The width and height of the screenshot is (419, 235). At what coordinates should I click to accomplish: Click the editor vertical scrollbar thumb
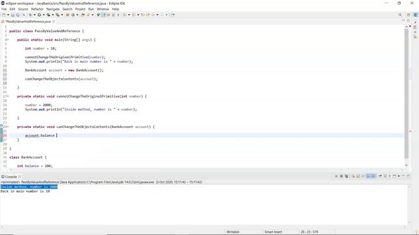(x=407, y=93)
